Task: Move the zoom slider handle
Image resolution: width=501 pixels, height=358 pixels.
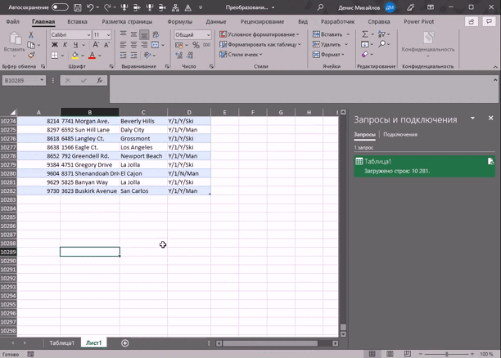Action: pyautogui.click(x=447, y=354)
